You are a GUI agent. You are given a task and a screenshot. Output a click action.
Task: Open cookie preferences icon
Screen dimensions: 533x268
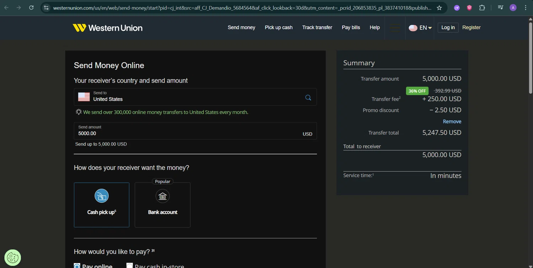(12, 258)
